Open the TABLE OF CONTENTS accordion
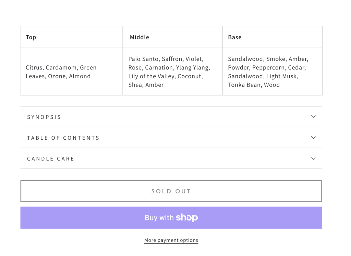Screen dimensions: 351x256 [x=63, y=138]
